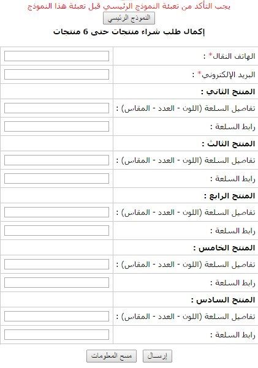Select المنتج السادس item details field
258x368 pixels.
[56, 317]
